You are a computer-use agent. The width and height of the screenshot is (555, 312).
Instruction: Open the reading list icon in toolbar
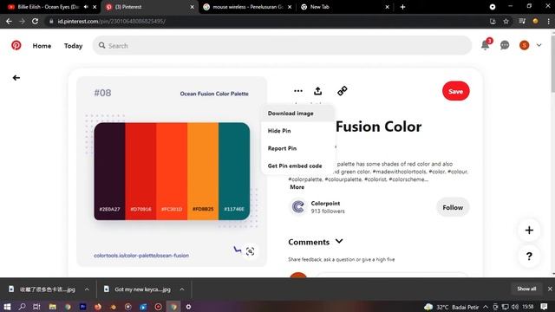tap(522, 21)
